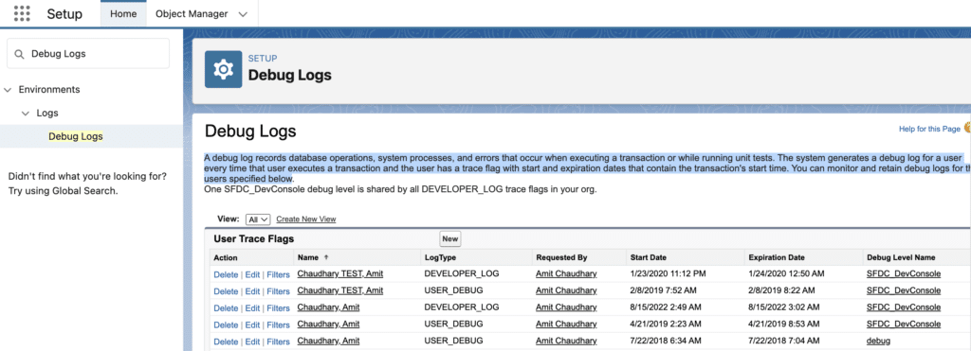Click the 1/23/2020 11:12 PM start date cell
Screen dimensions: 971x351
(x=669, y=273)
